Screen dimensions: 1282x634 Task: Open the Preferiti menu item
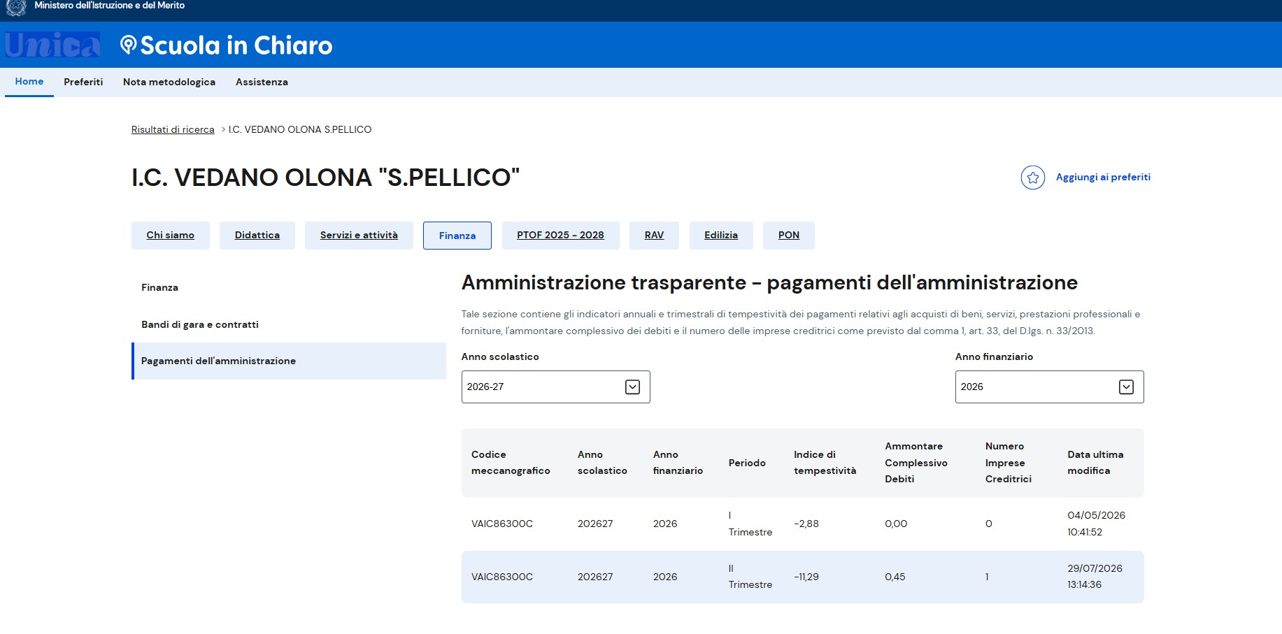click(x=83, y=82)
